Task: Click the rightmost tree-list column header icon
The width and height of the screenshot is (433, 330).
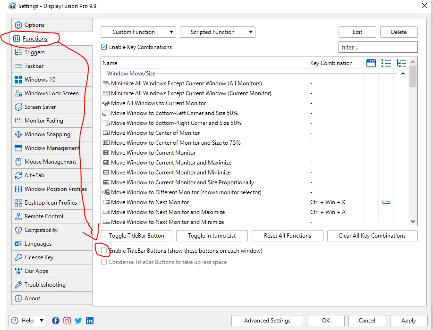Action: point(401,63)
